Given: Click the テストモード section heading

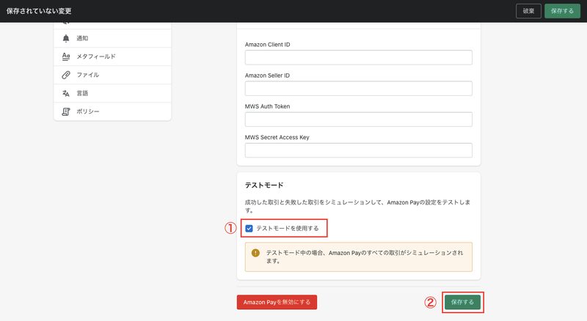Looking at the screenshot, I should click(264, 185).
